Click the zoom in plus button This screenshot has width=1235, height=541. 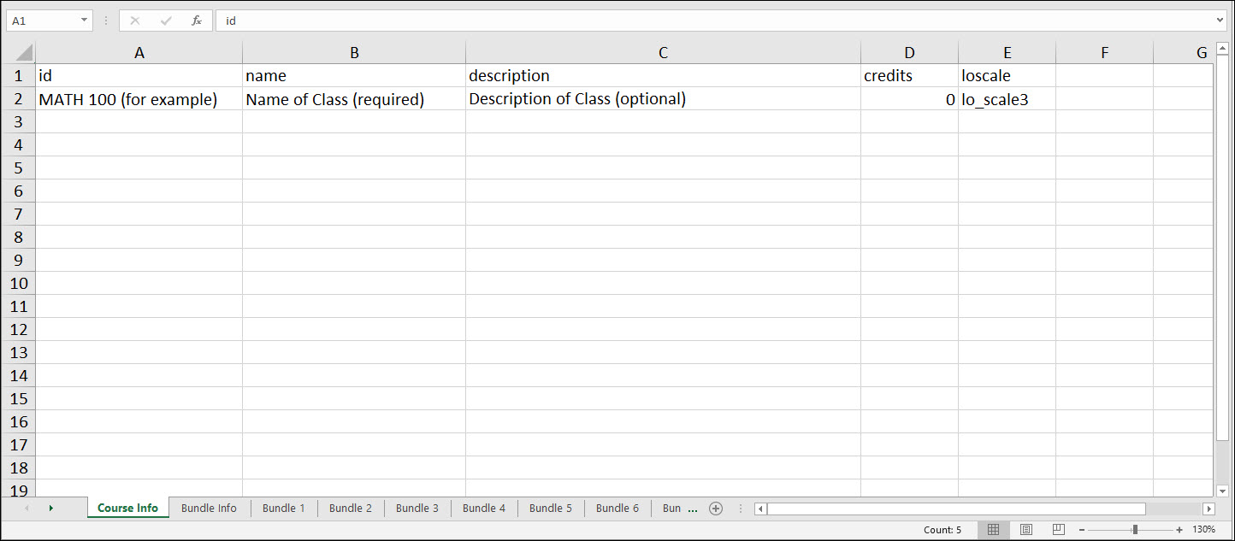1179,530
